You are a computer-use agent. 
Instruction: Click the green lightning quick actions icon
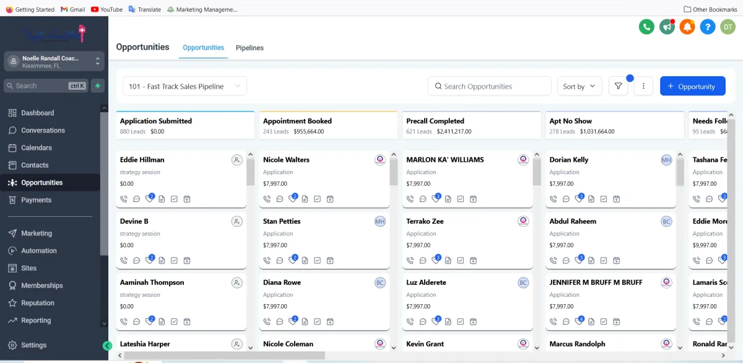97,86
